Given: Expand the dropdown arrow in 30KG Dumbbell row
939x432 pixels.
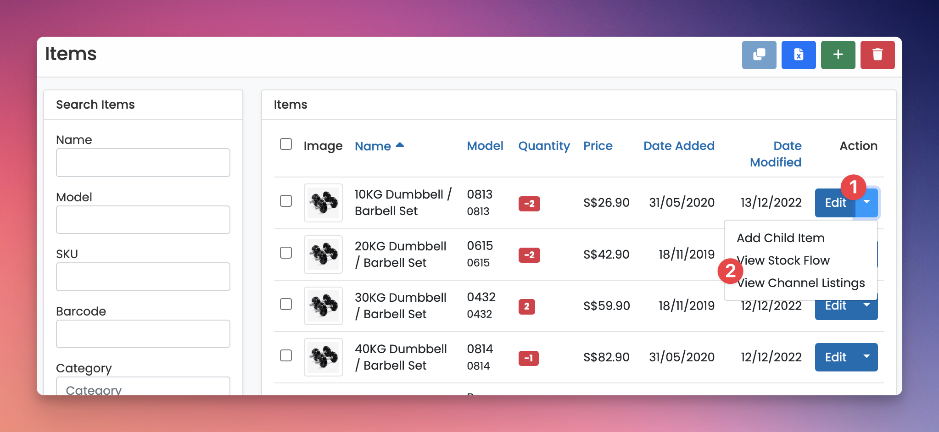Looking at the screenshot, I should [866, 306].
